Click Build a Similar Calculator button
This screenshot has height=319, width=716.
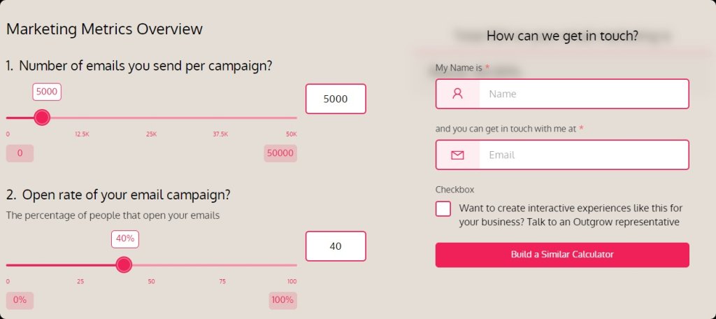[562, 255]
